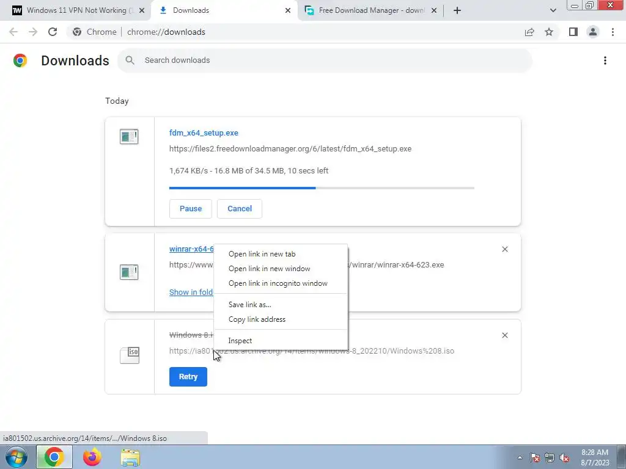Image resolution: width=626 pixels, height=469 pixels.
Task: Remove Windows 8.iso download from list
Action: pyautogui.click(x=504, y=335)
